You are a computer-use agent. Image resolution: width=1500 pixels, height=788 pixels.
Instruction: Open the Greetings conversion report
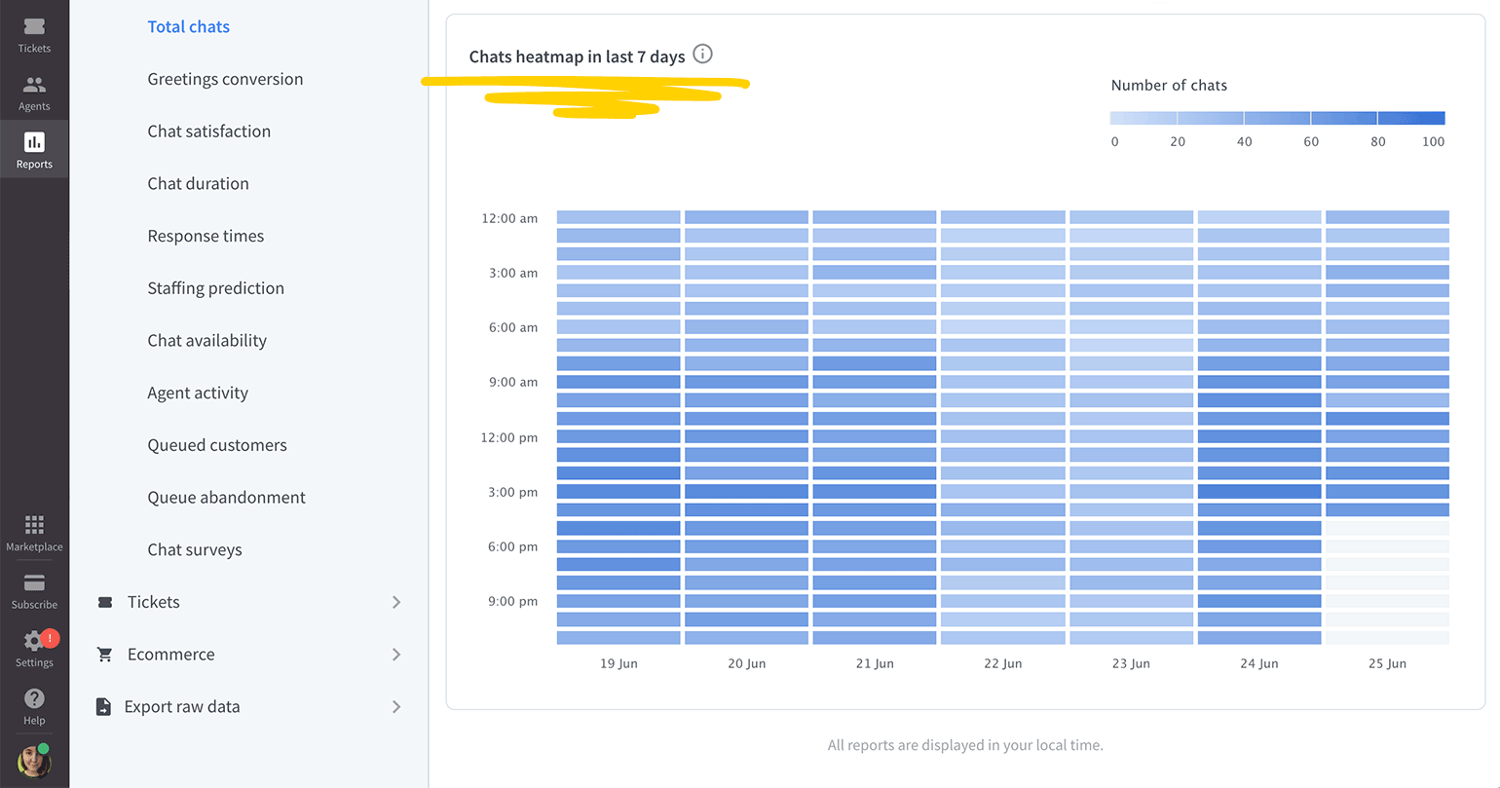(x=225, y=80)
